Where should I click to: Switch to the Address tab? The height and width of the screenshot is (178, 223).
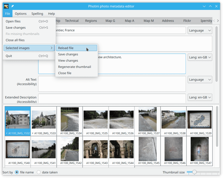[168, 21]
